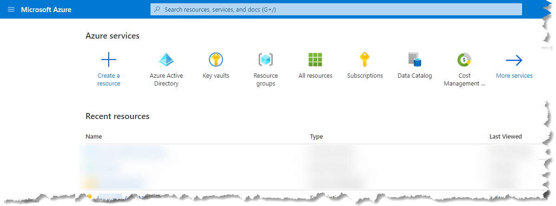The width and height of the screenshot is (556, 206).
Task: Click the More services arrow icon
Action: 514,60
